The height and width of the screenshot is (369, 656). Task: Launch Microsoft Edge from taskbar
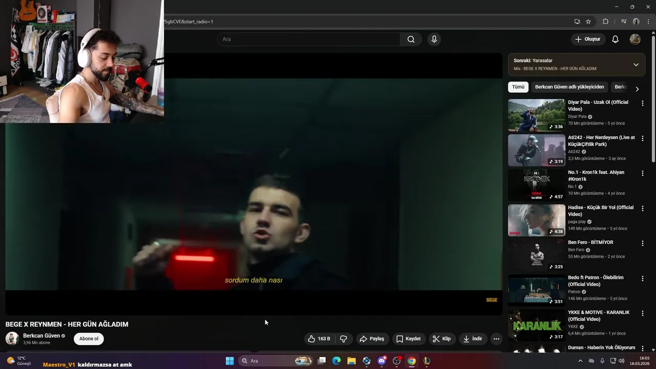coord(336,361)
